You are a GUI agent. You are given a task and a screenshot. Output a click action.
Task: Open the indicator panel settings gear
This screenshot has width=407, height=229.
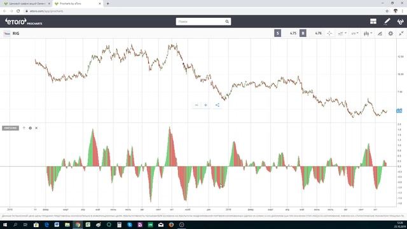click(x=30, y=128)
